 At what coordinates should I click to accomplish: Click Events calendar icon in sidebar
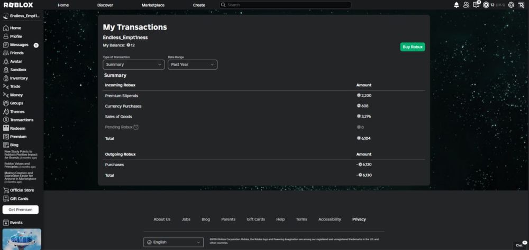pyautogui.click(x=6, y=223)
